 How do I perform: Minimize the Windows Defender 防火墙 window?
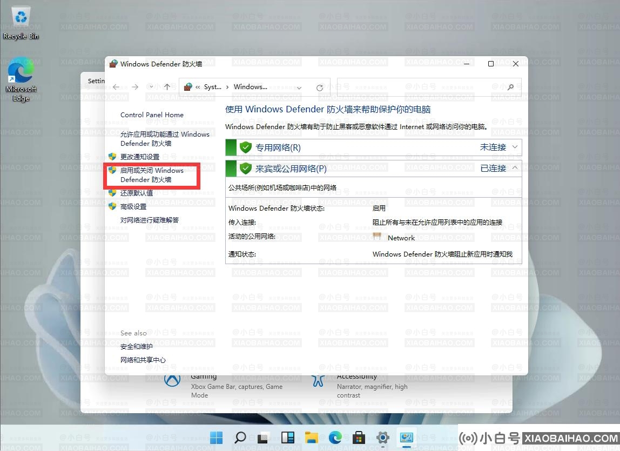coord(467,64)
